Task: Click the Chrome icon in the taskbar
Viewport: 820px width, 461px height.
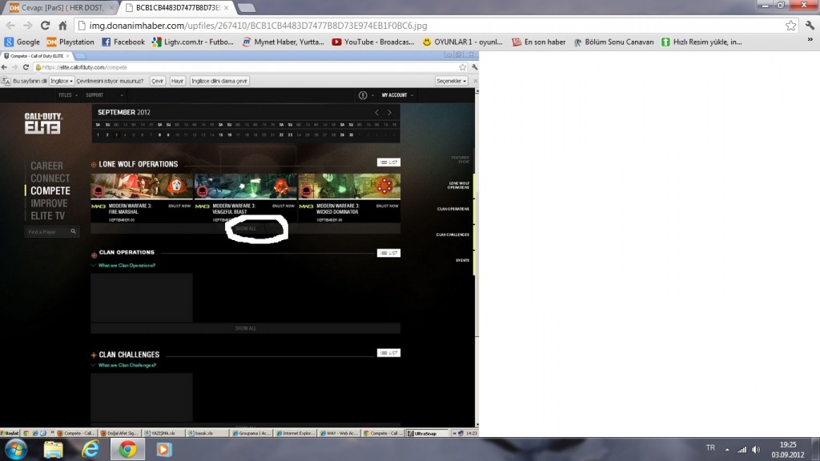Action: [x=127, y=450]
